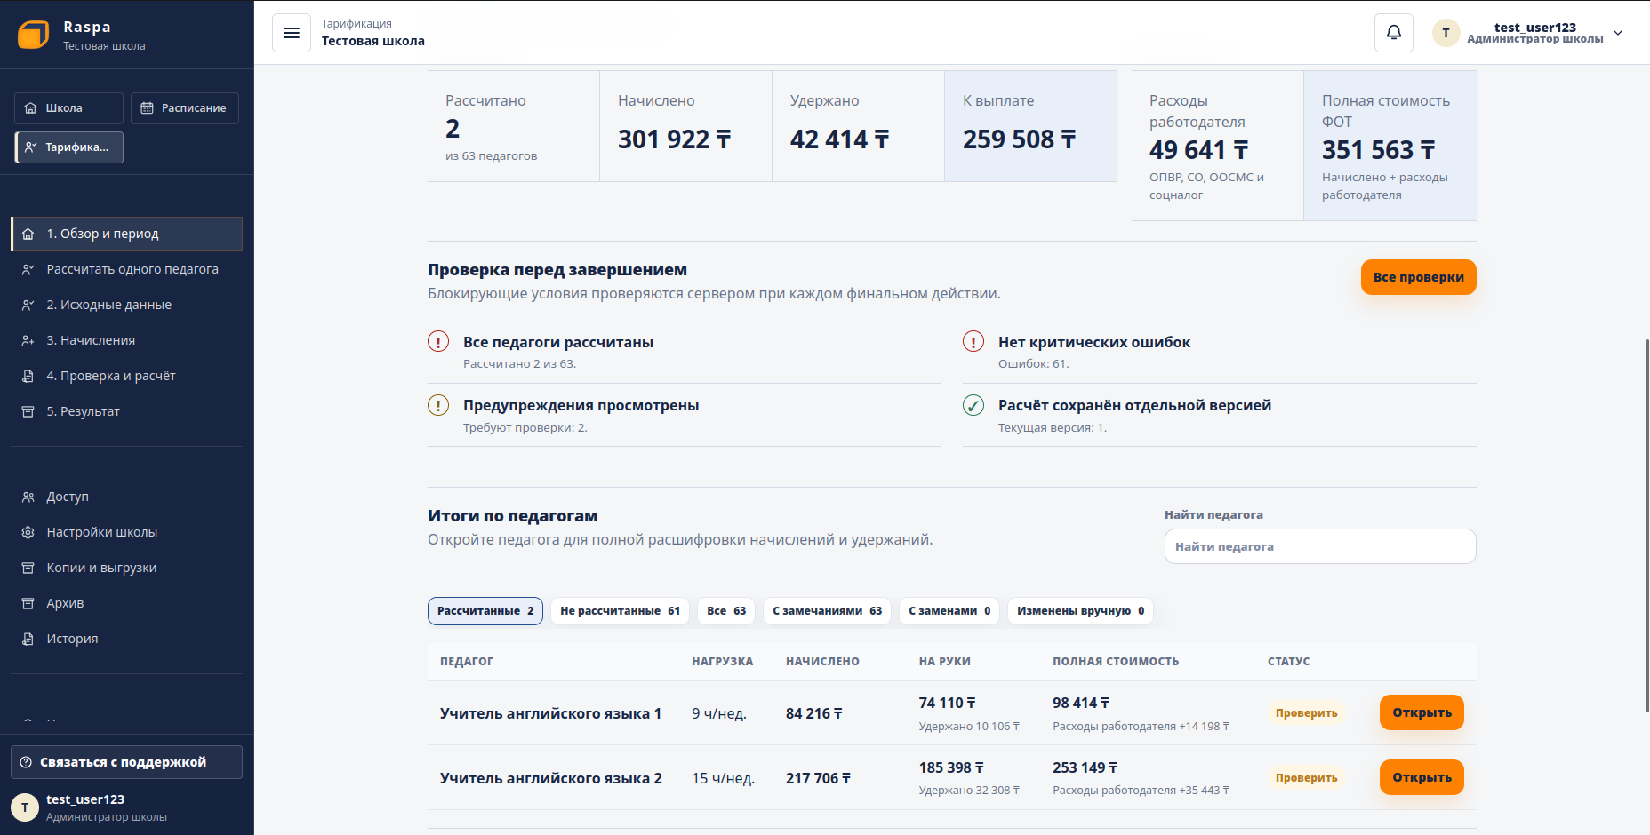Click the Полная стоимость ФОТ card
The height and width of the screenshot is (835, 1650).
point(1390,146)
